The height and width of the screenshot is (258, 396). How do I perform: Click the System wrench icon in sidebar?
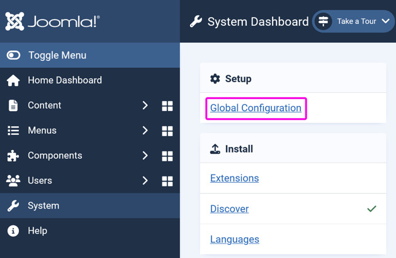click(13, 206)
